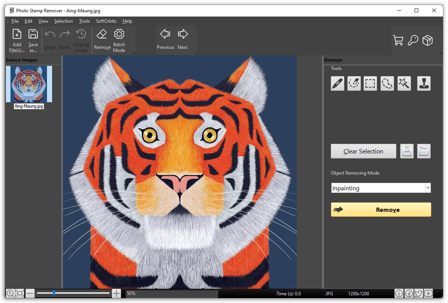Click the JPG format status text
The height and width of the screenshot is (303, 448).
point(329,294)
